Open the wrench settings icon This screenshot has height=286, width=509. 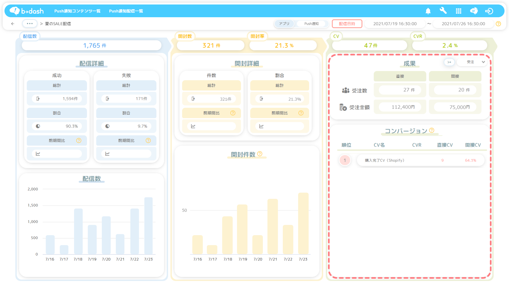[x=443, y=11]
